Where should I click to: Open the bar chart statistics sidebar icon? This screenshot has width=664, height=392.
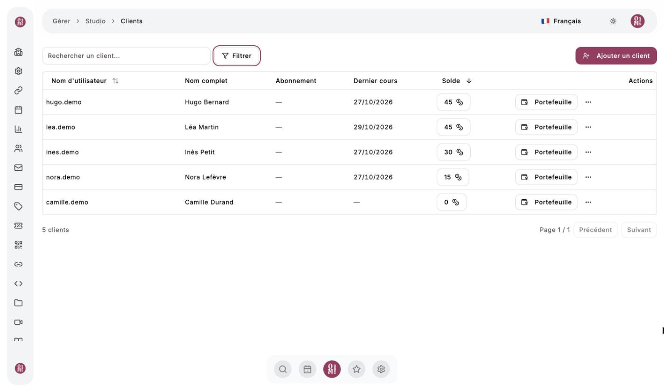click(19, 129)
